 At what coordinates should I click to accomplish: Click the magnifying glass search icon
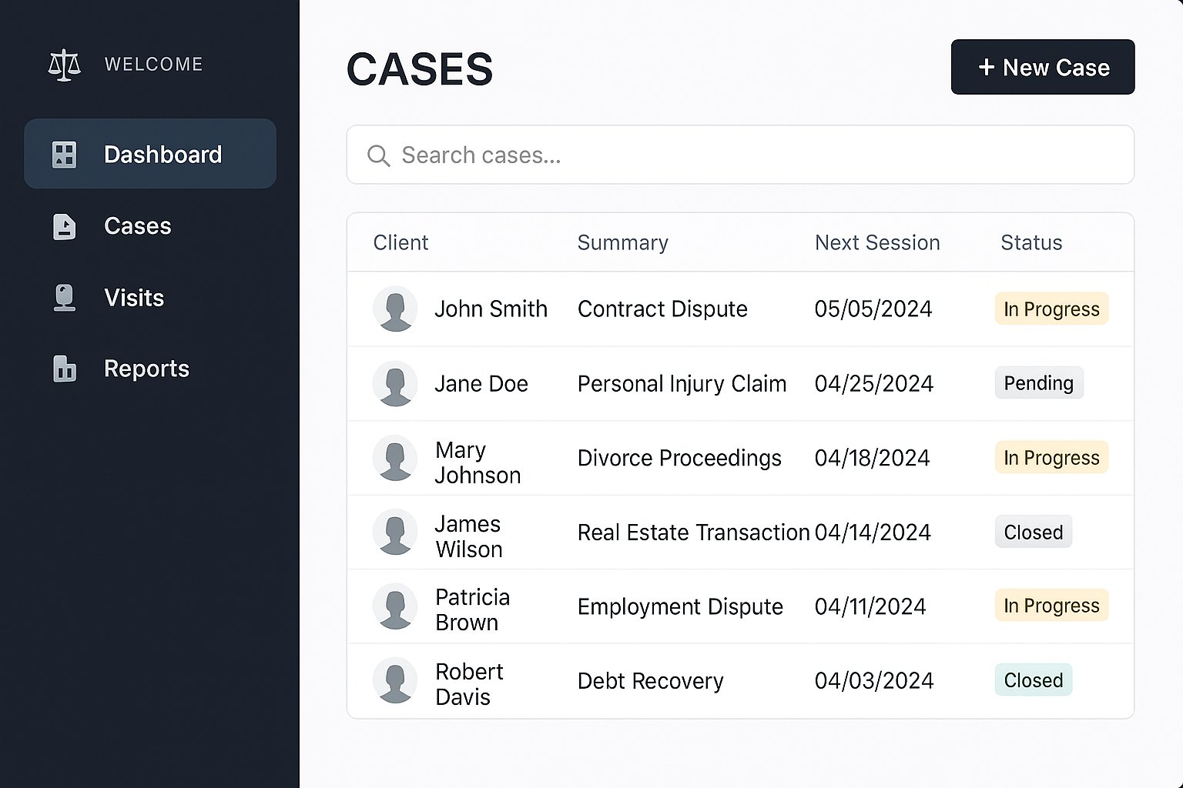[378, 155]
